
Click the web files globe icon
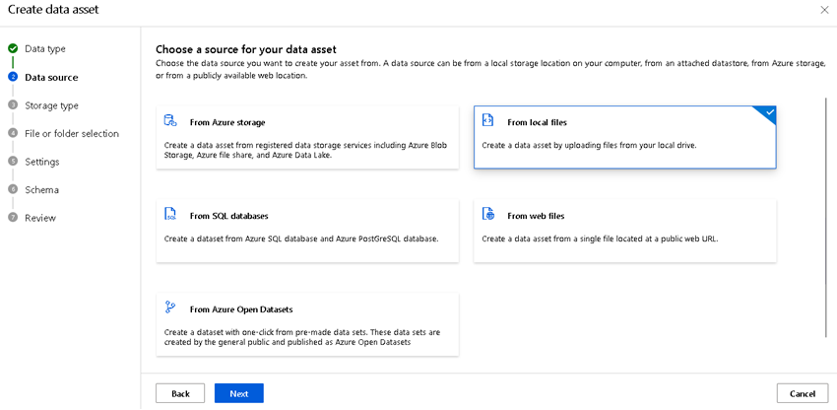(x=487, y=214)
